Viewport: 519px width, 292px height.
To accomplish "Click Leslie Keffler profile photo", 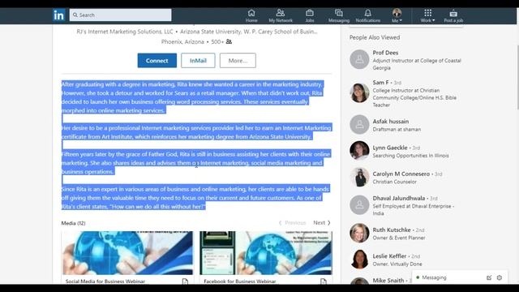I will pyautogui.click(x=359, y=259).
